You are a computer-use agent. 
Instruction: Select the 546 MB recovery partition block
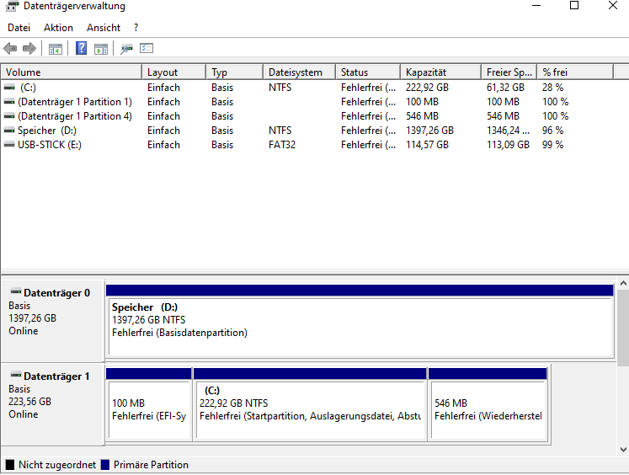(x=488, y=404)
